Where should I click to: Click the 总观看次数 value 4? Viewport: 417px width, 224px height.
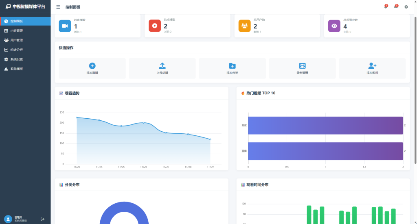(345, 26)
